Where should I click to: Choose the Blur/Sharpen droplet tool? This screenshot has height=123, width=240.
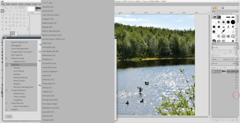point(2,29)
